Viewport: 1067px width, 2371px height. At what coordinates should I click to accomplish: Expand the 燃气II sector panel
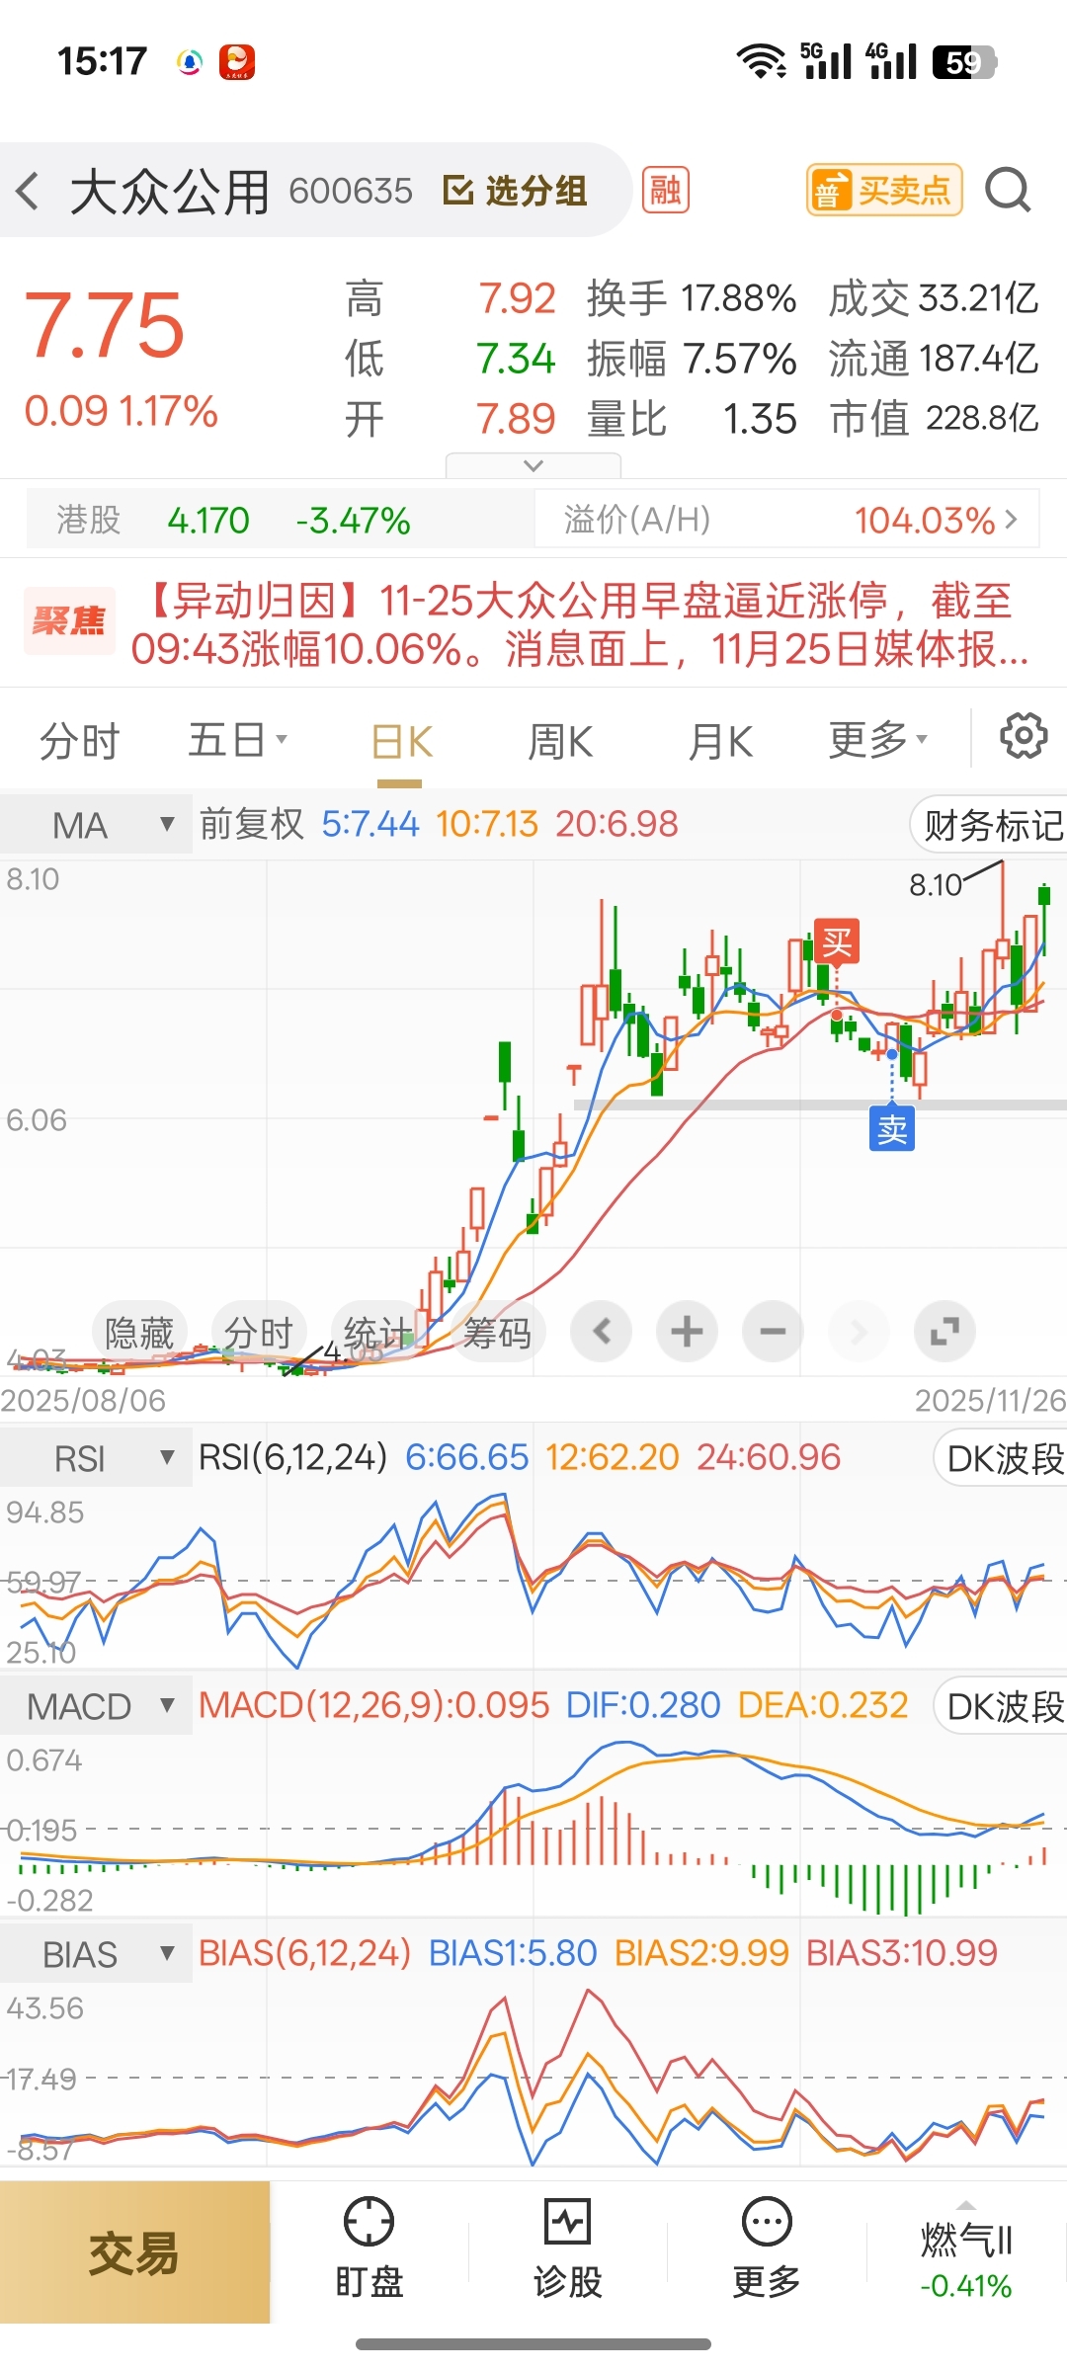pyautogui.click(x=965, y=2253)
